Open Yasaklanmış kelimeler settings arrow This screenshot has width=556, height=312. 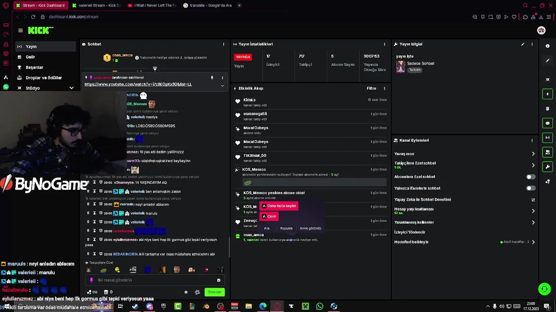[533, 222]
